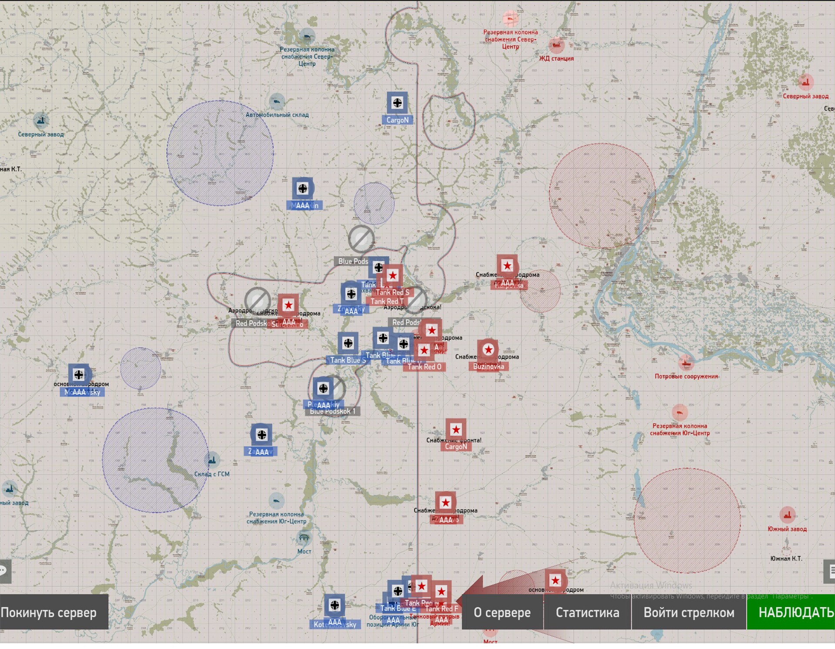Click the red ЖД станция train icon
Viewport: 835px width, 649px height.
coord(556,45)
